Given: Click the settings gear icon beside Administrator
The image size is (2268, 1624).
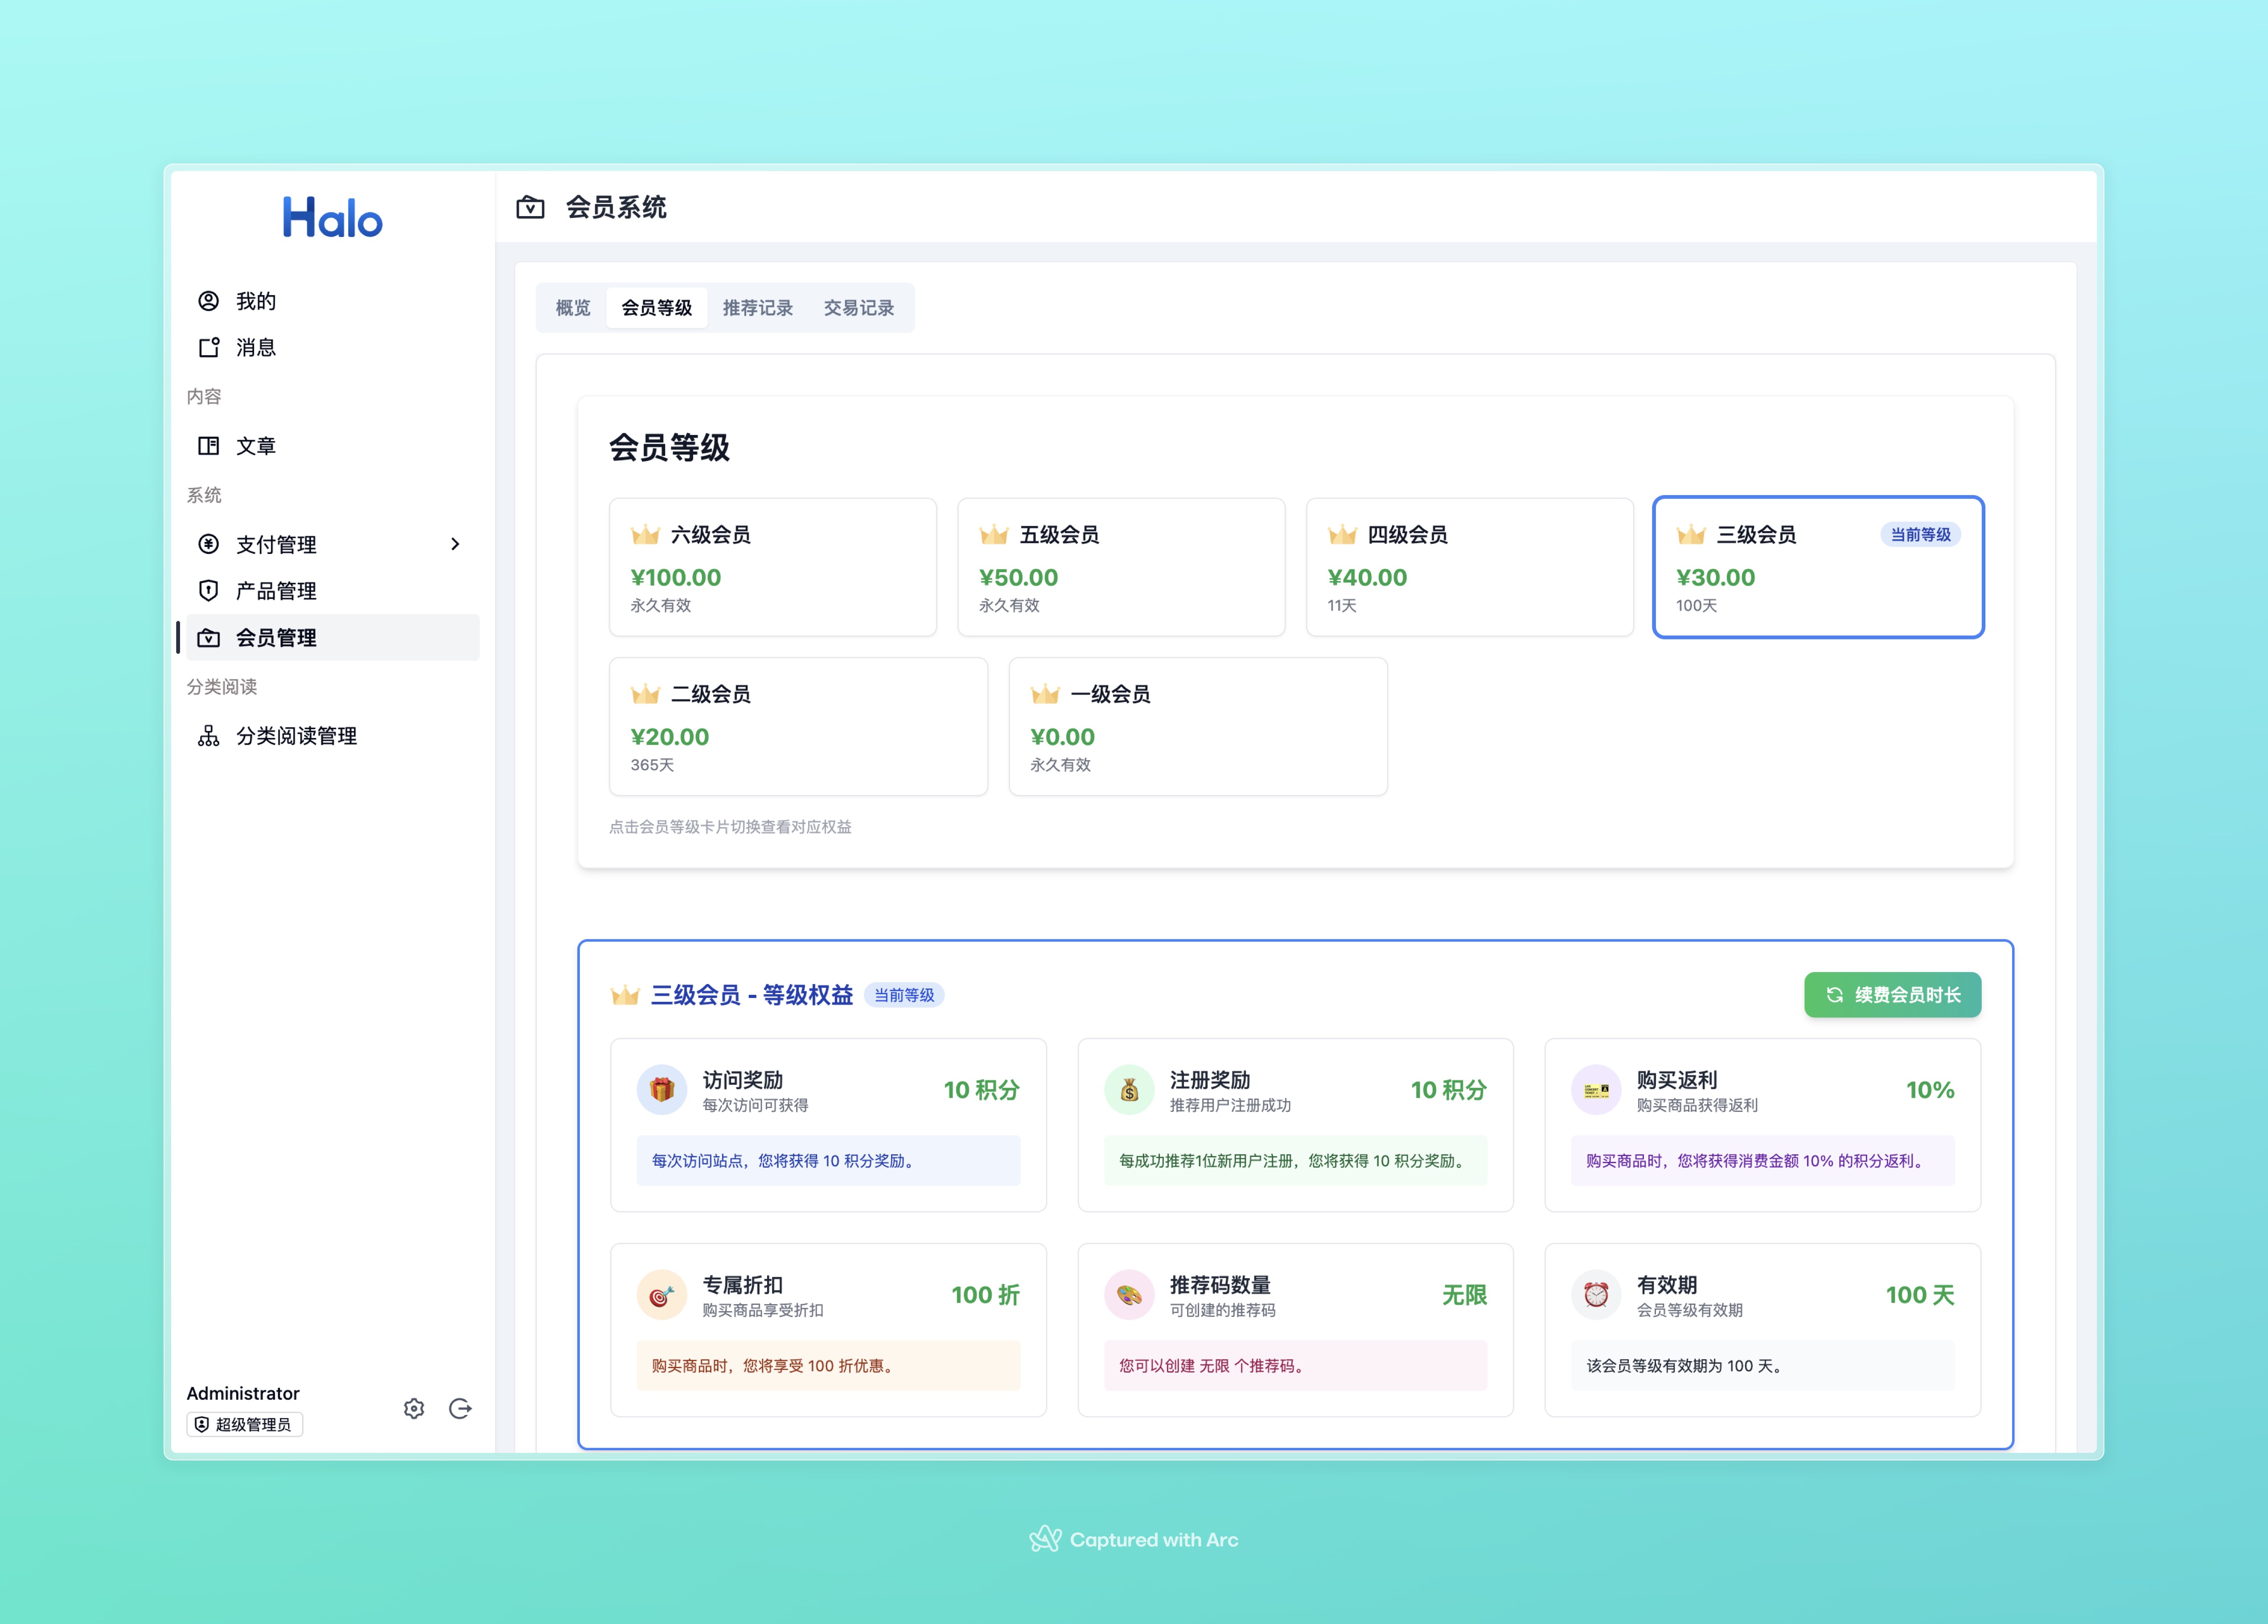Looking at the screenshot, I should click(x=414, y=1408).
